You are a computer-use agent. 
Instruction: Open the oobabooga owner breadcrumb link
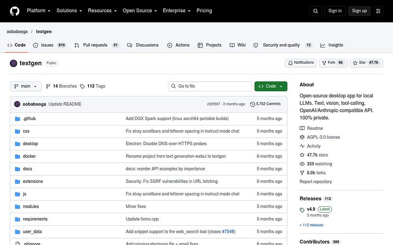(x=17, y=32)
